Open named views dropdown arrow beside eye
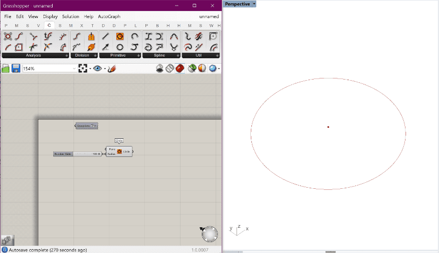This screenshot has height=253, width=439. tap(105, 69)
